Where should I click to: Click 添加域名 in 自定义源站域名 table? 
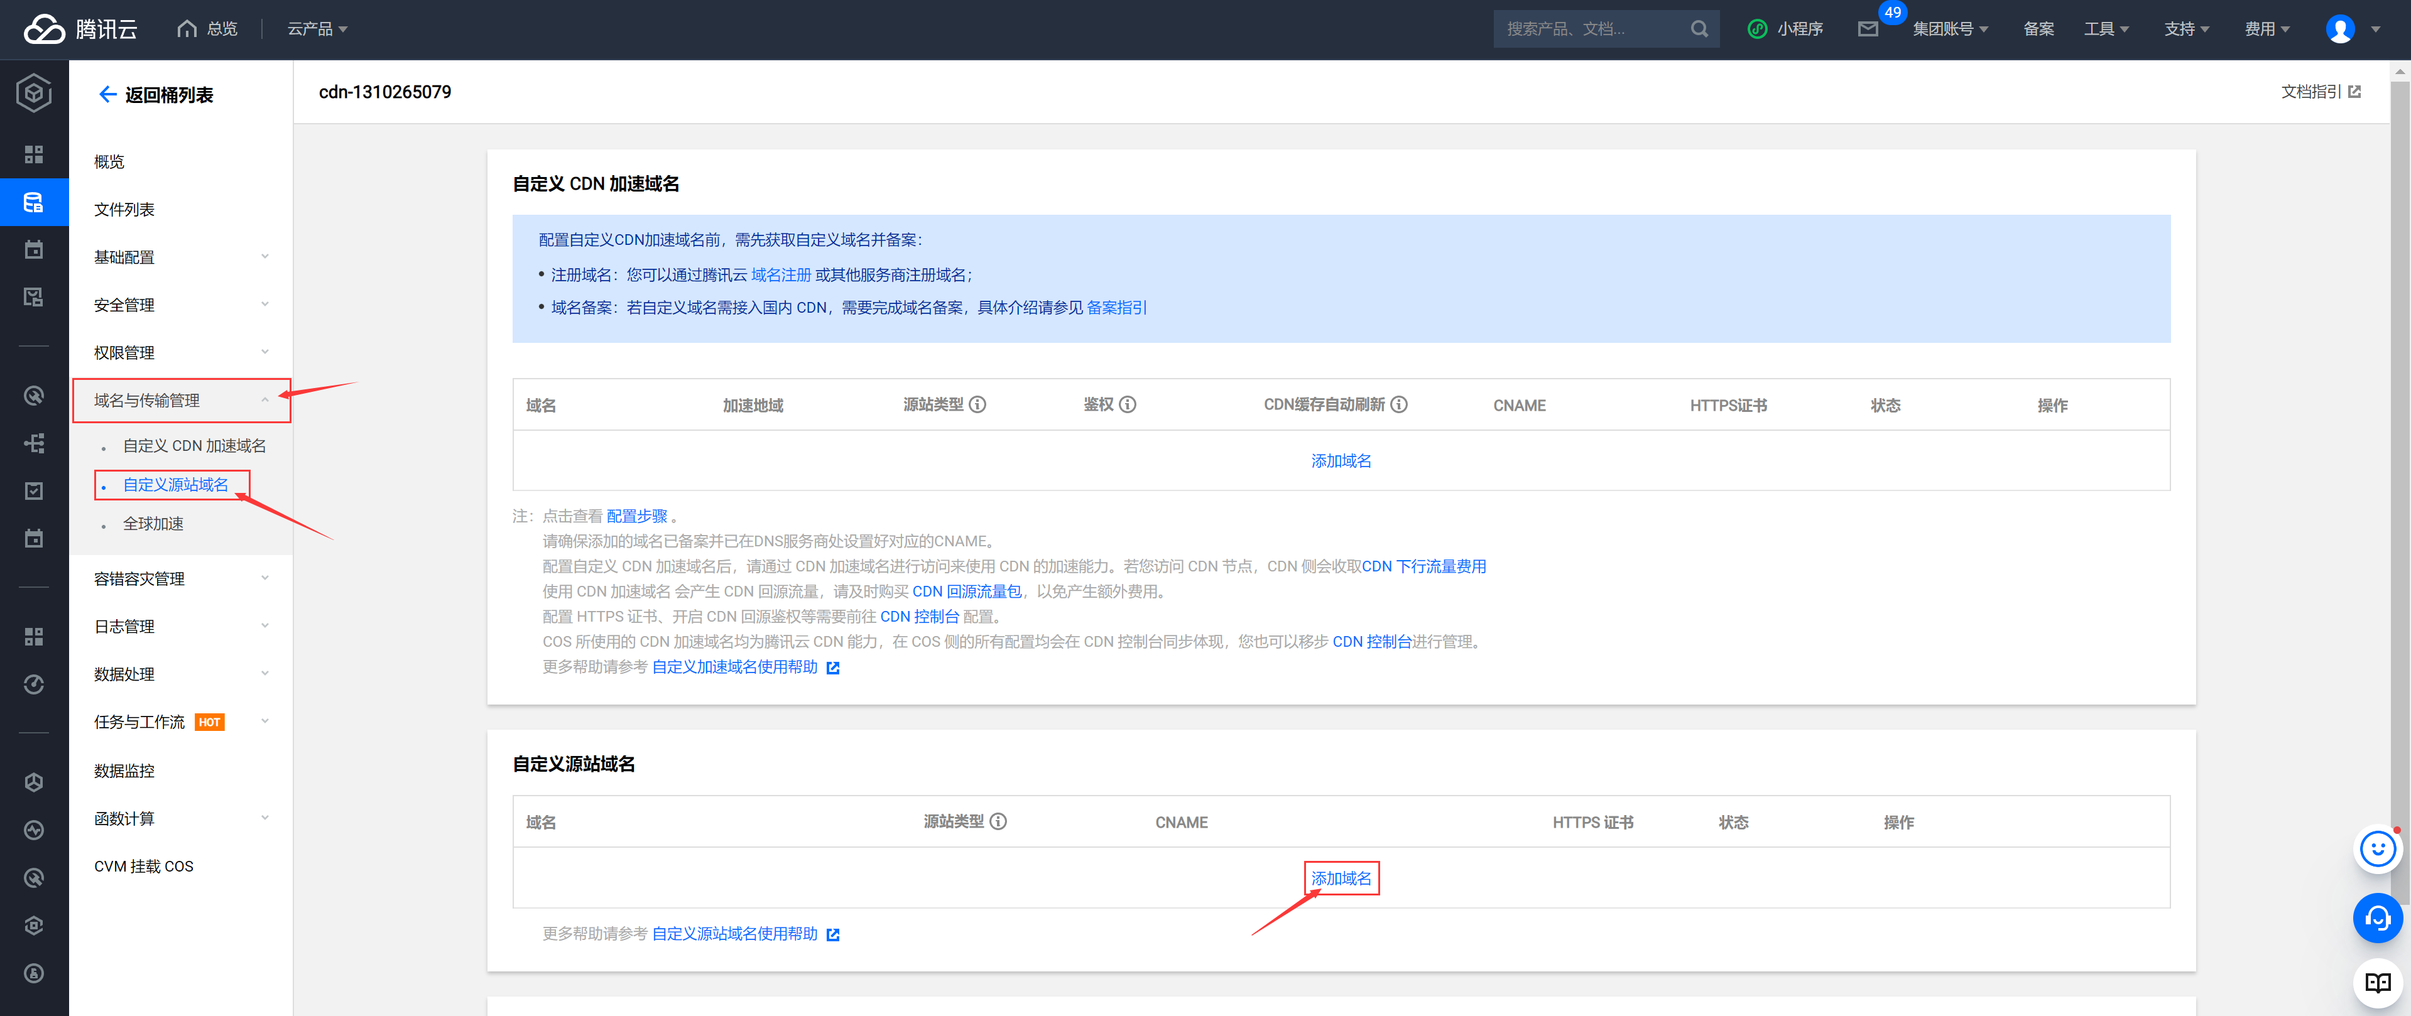[x=1341, y=877]
